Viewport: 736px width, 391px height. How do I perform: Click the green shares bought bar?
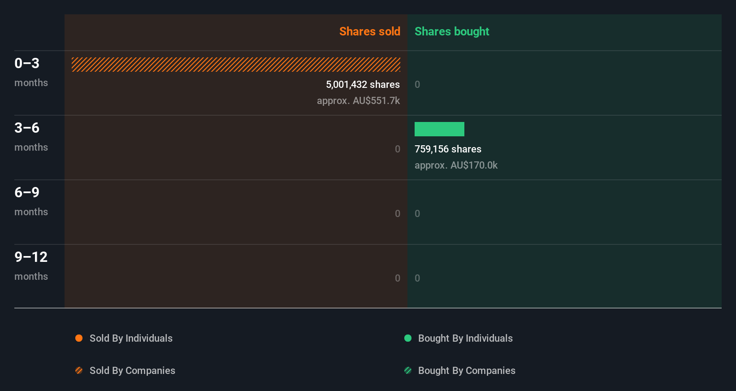tap(439, 129)
